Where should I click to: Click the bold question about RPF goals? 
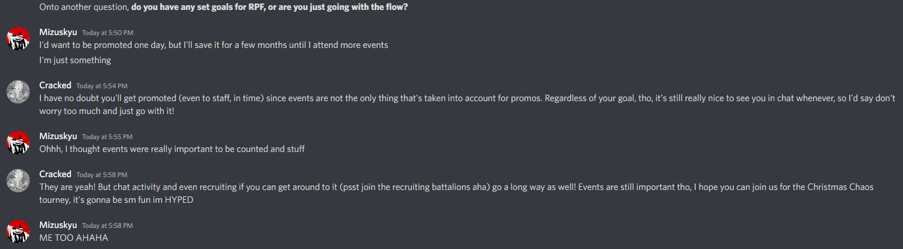pyautogui.click(x=269, y=8)
